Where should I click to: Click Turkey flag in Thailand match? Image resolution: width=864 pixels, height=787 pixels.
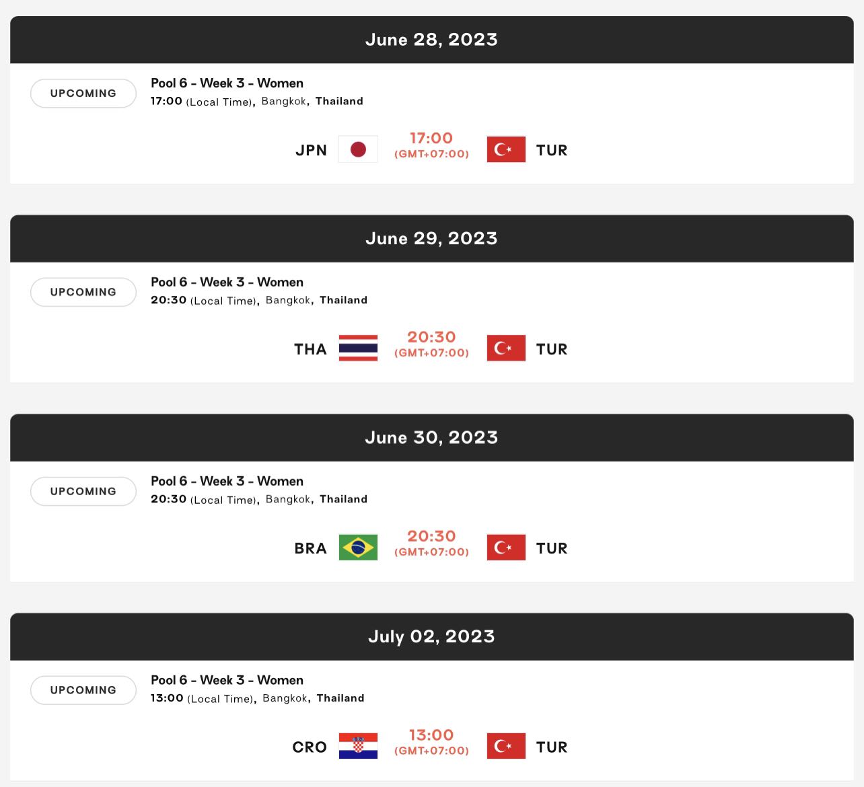506,348
